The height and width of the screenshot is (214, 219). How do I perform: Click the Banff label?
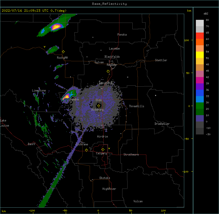32,144
